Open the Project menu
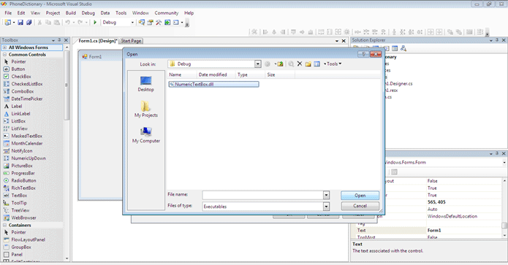The height and width of the screenshot is (265, 508). pos(53,13)
